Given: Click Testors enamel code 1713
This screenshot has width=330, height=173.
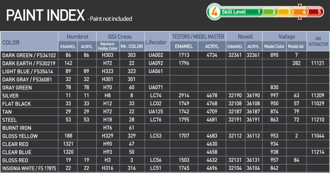Looking at the screenshot, I should pos(184,55).
